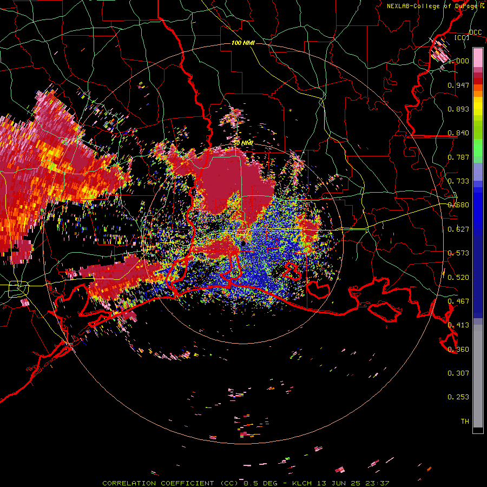
Task: Click the KLCH radar site dot
Action: click(243, 243)
